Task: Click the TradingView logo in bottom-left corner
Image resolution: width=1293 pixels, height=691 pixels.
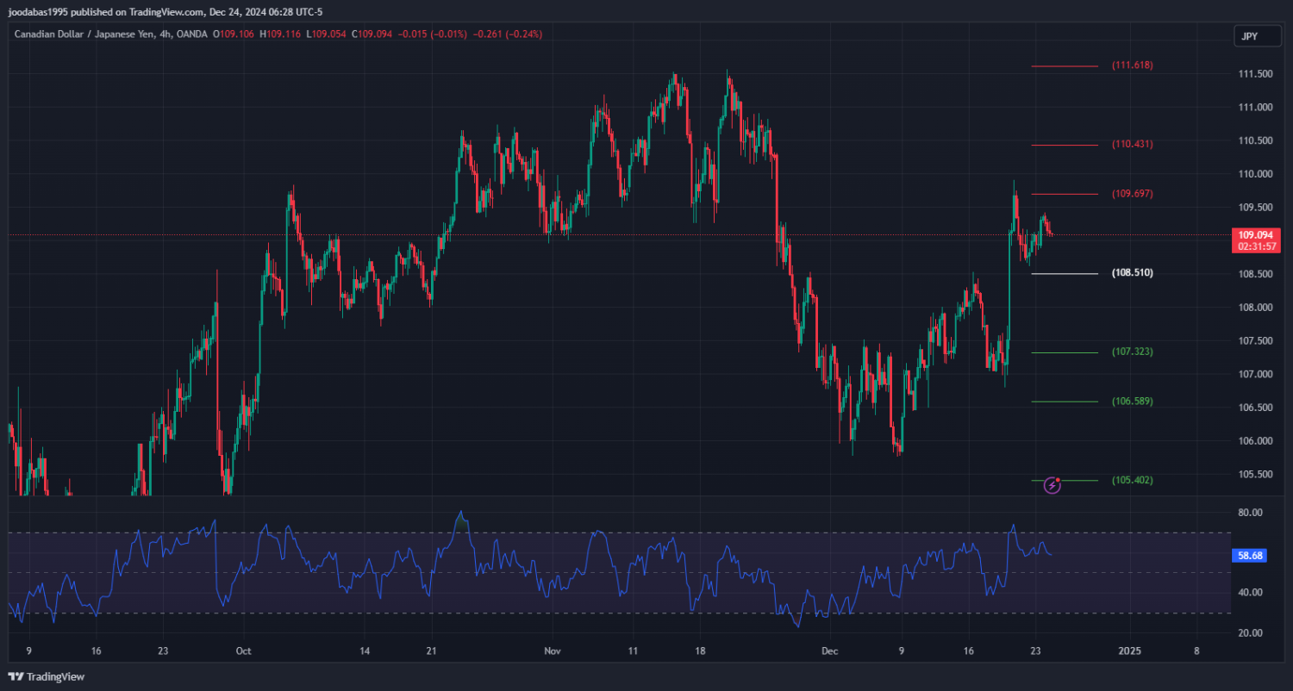Action: tap(47, 677)
